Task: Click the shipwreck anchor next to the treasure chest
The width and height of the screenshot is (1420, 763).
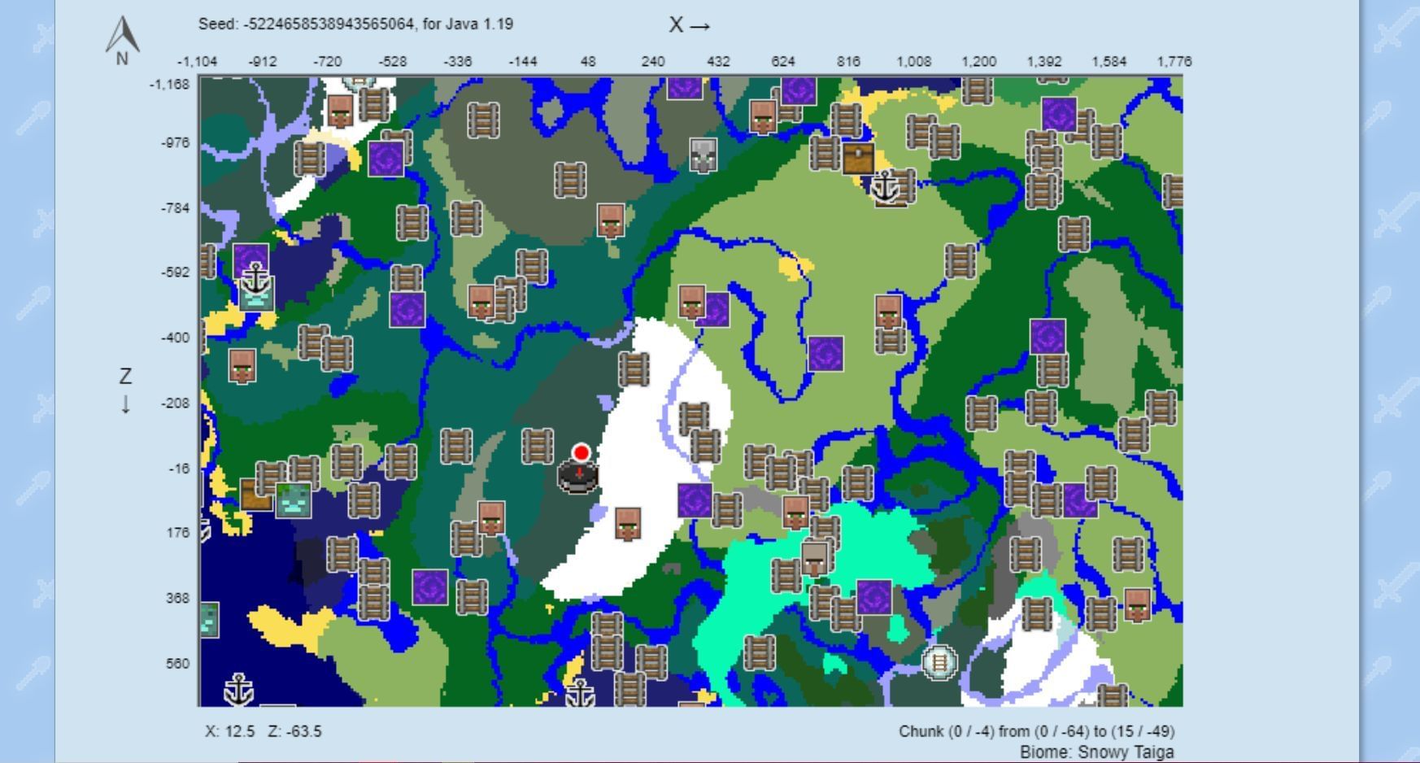Action: 885,187
